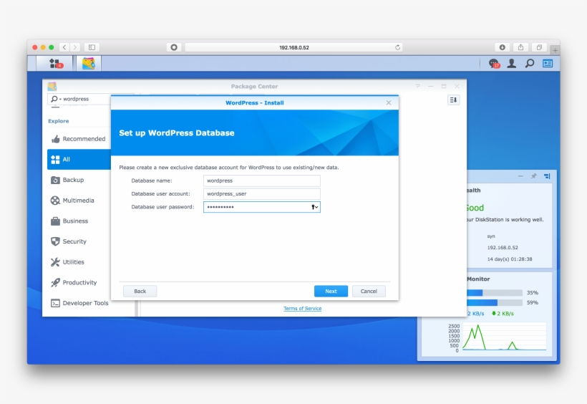This screenshot has height=404, width=587.
Task: Minimize the system health widget
Action: (x=520, y=176)
